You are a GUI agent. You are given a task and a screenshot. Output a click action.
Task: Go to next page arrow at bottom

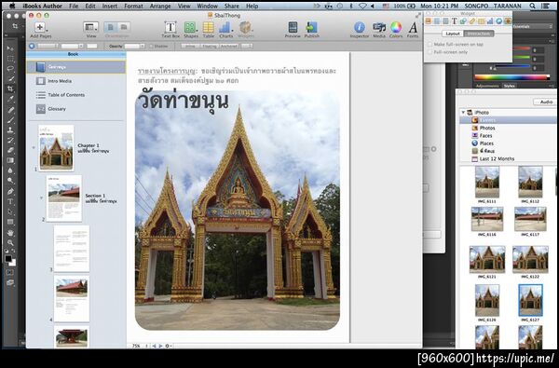[x=160, y=346]
